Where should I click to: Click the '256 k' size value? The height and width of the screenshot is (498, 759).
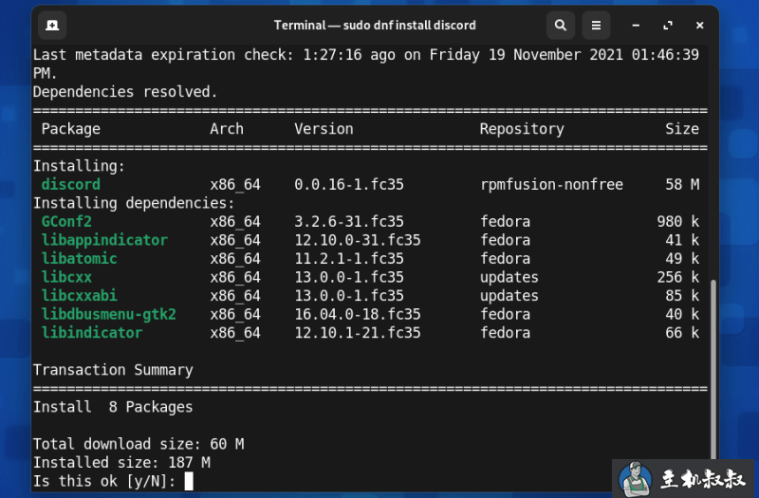677,277
